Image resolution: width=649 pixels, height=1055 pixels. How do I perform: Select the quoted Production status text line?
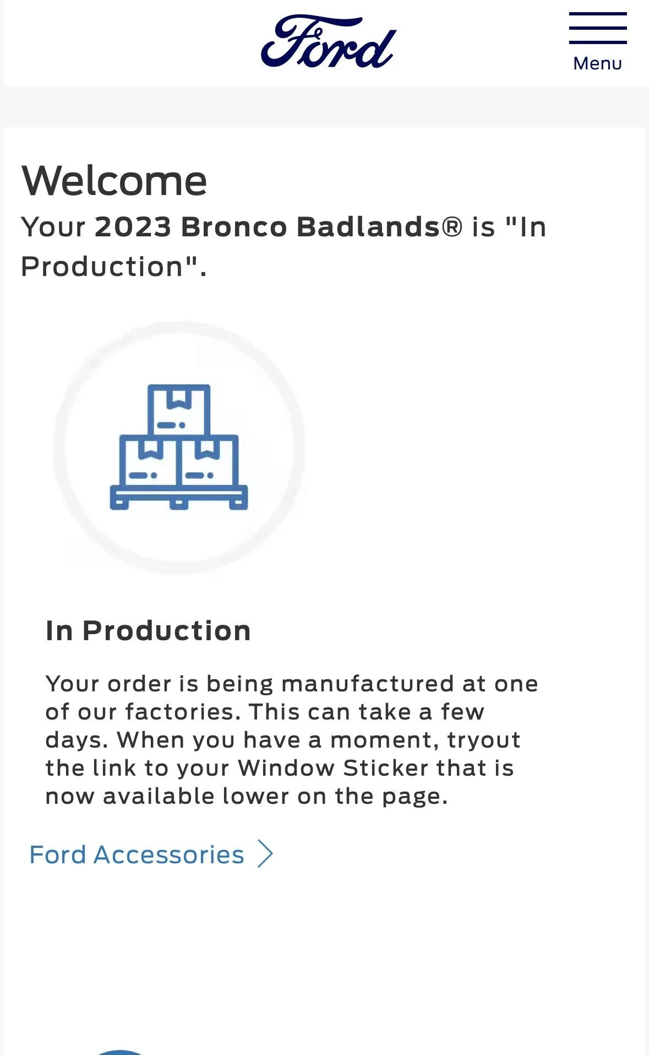(114, 266)
